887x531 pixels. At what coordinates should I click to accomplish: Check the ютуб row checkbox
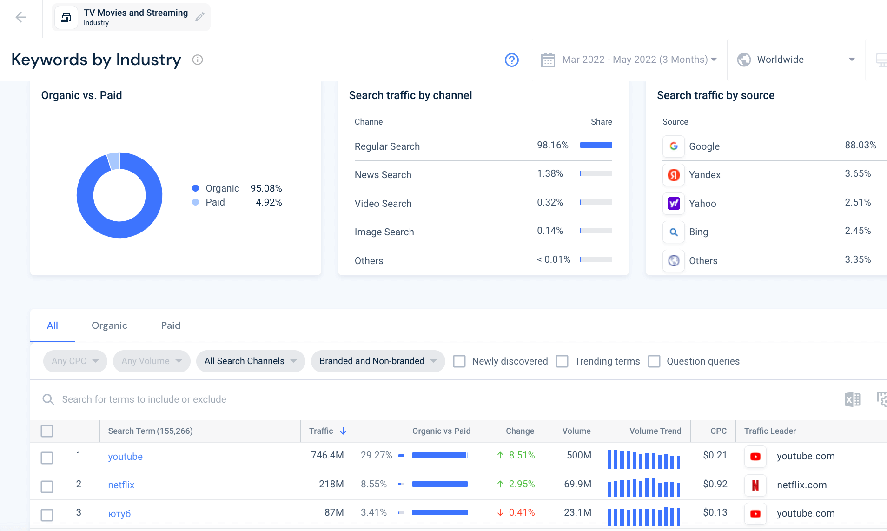pyautogui.click(x=47, y=515)
